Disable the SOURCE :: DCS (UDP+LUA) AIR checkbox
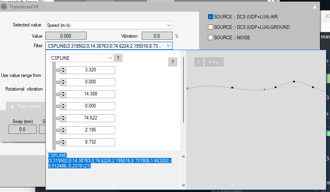330x192 pixels. point(210,17)
